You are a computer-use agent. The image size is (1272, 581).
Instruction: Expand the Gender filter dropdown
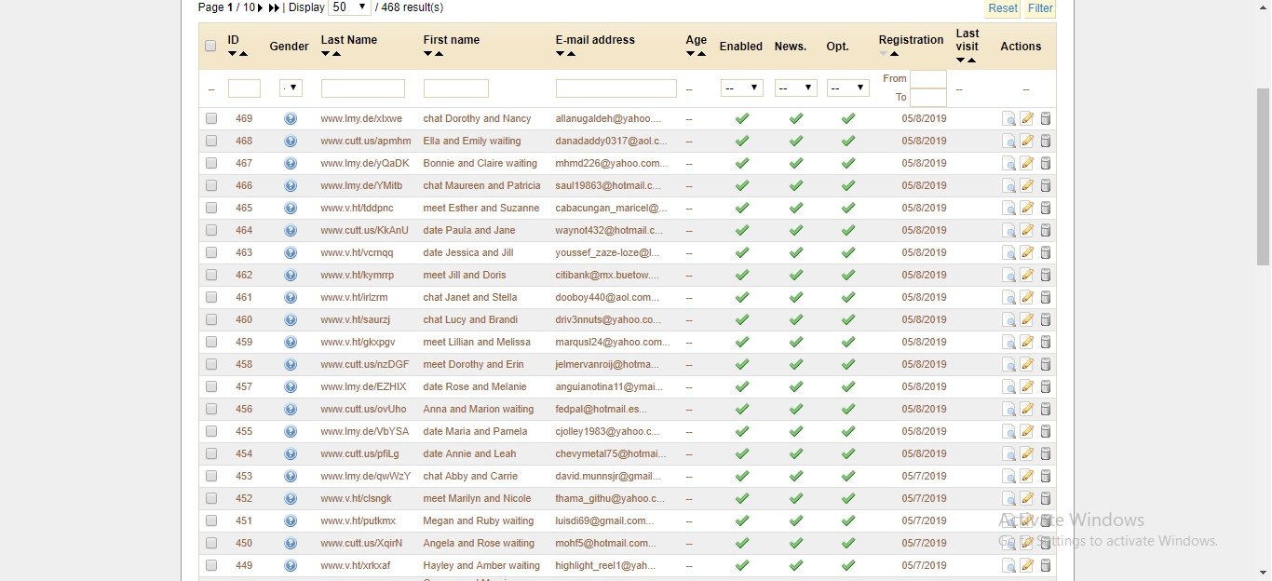click(x=291, y=88)
